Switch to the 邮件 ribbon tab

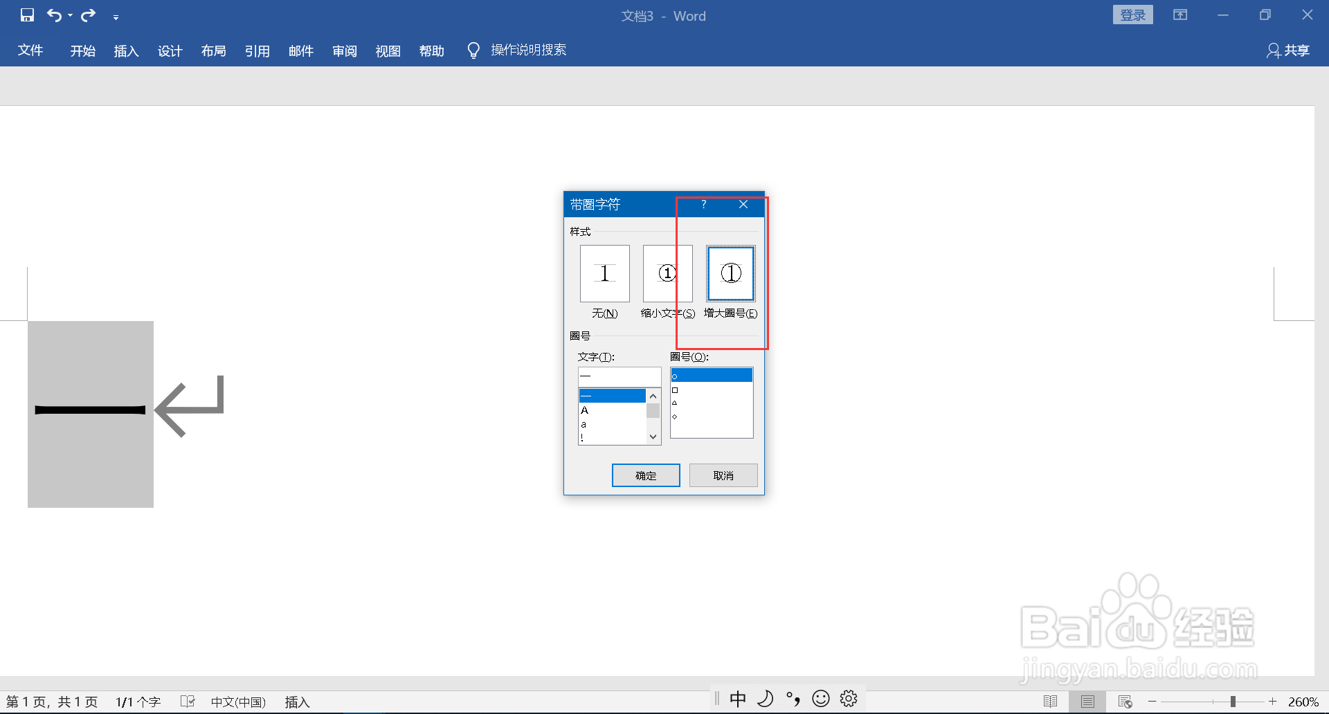301,51
